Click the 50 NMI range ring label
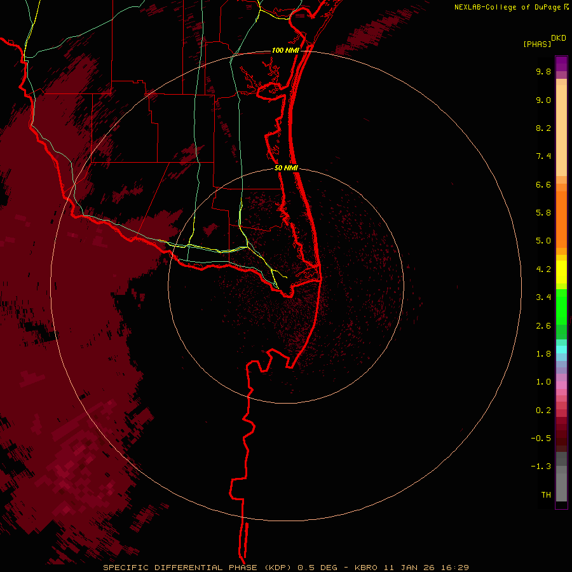Viewport: 572px width, 572px height. pyautogui.click(x=287, y=168)
